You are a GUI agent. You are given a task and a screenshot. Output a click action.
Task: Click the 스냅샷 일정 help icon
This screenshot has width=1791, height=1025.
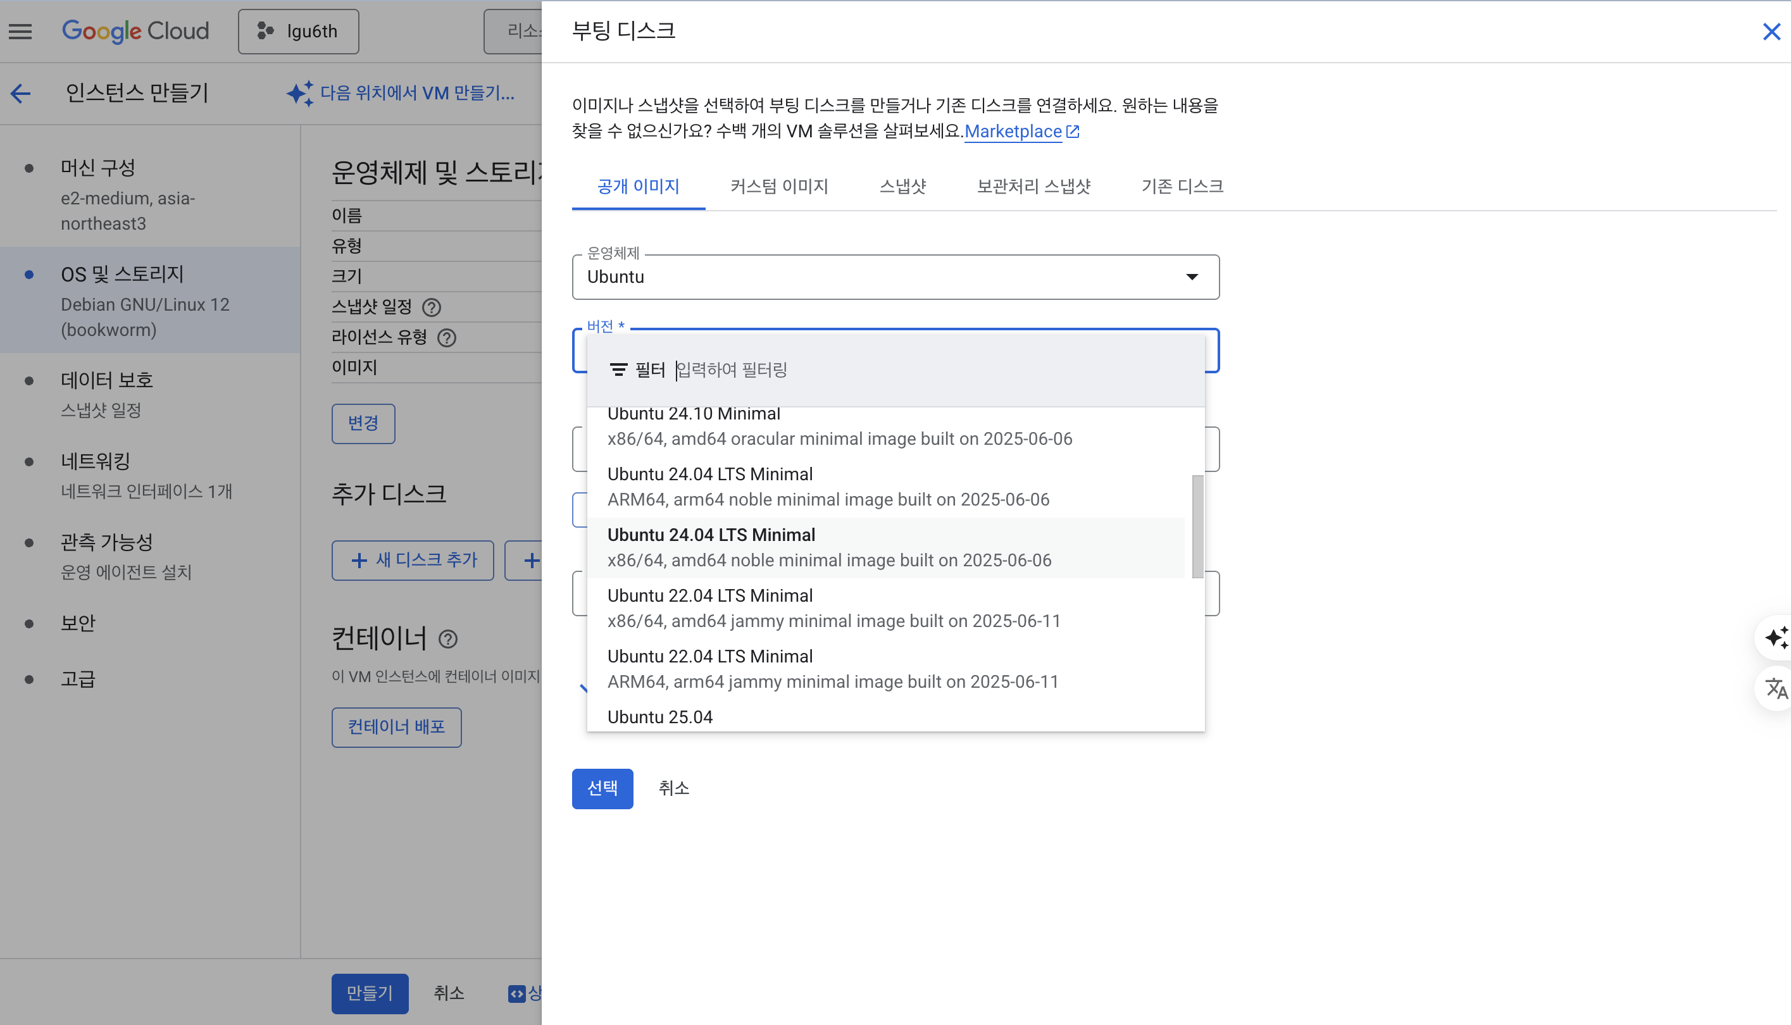[432, 307]
